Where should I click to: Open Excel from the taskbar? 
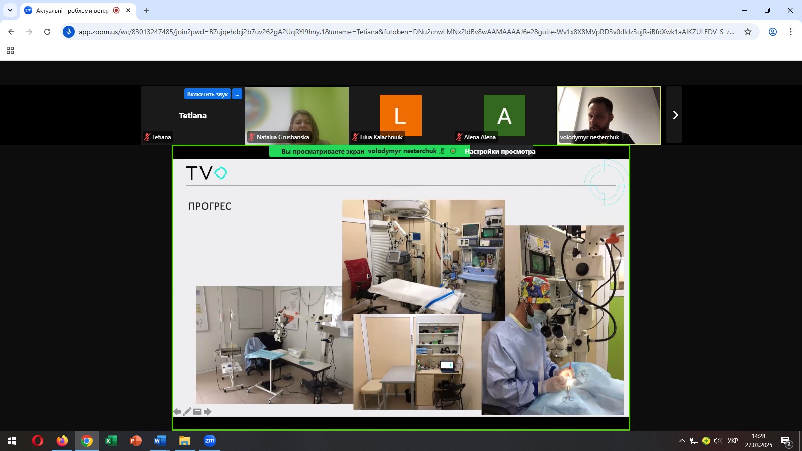(x=111, y=441)
